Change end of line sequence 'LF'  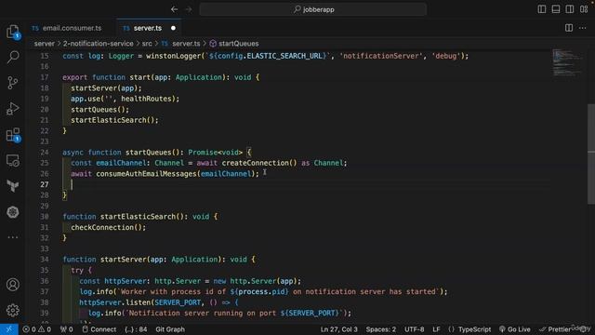pos(436,329)
